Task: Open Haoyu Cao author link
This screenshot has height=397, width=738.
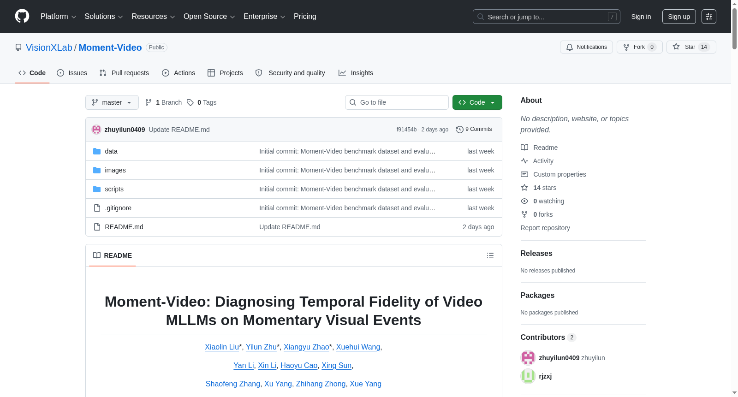Action: click(299, 365)
